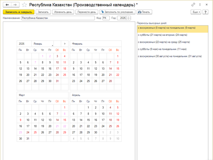Select April 12 in the calendar

point(118,114)
